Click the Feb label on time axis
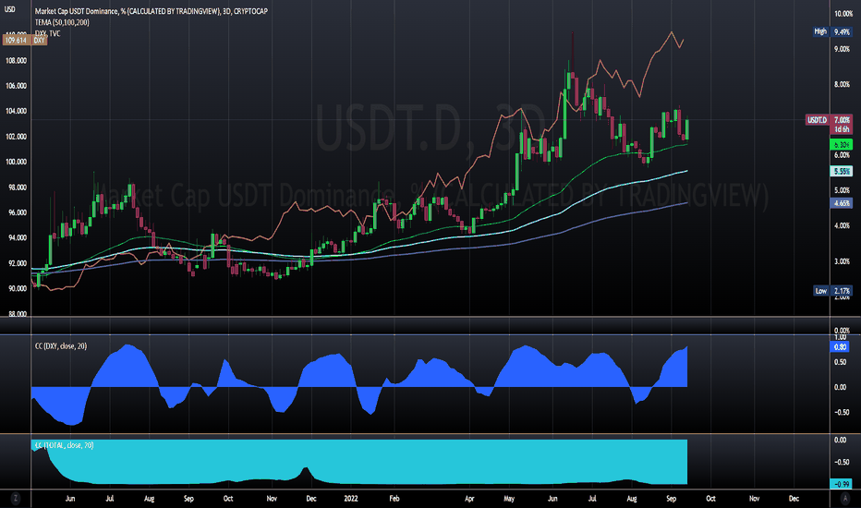 pos(394,499)
